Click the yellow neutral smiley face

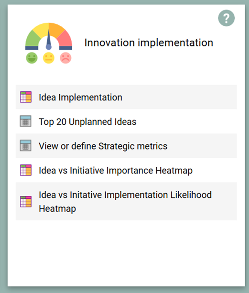(49, 58)
